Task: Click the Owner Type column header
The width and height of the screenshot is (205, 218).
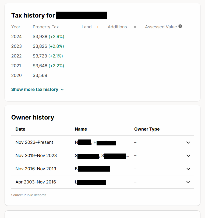Action: click(x=147, y=129)
